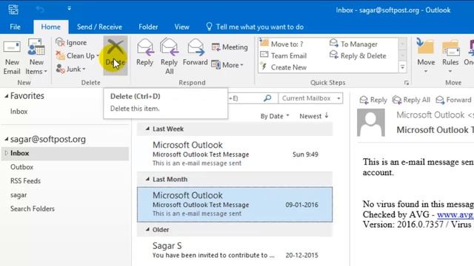The width and height of the screenshot is (474, 266).
Task: Open the RSS Feeds folder
Action: (25, 181)
